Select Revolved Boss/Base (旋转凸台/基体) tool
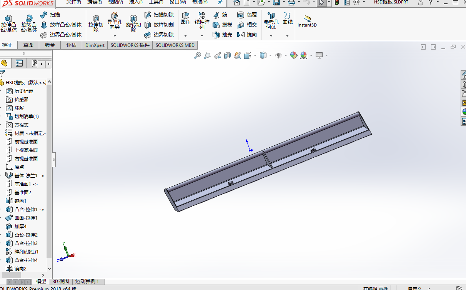This screenshot has height=290, width=466. tap(29, 23)
